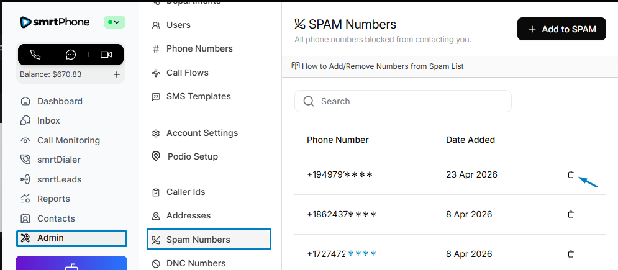Sort by the Date Added column header
This screenshot has height=270, width=618.
(470, 139)
